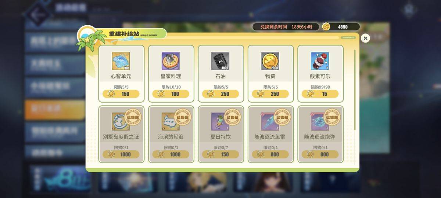Select the 石油 oil barrel icon

pos(220,61)
